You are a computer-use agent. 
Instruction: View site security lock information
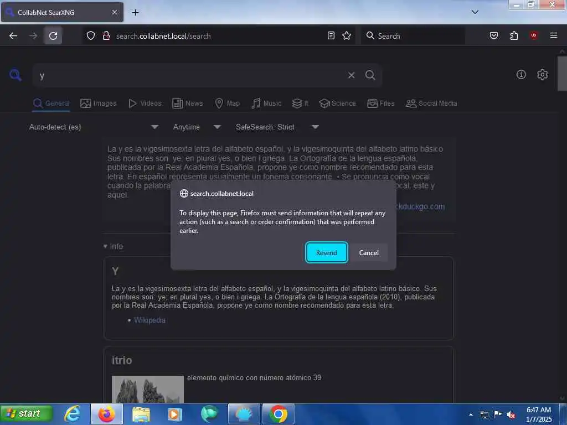pyautogui.click(x=106, y=36)
